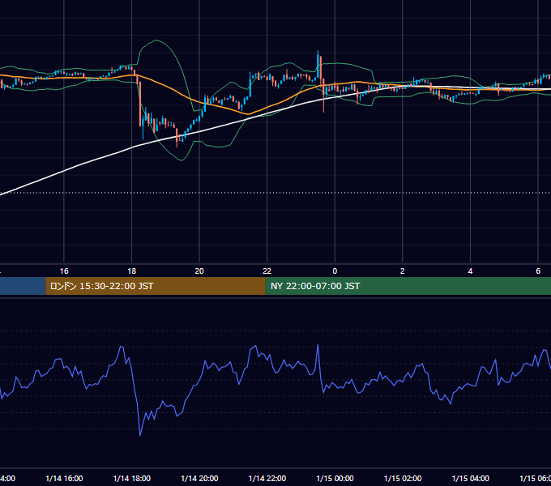Click the 1/15 00:00 time label

pos(335,478)
